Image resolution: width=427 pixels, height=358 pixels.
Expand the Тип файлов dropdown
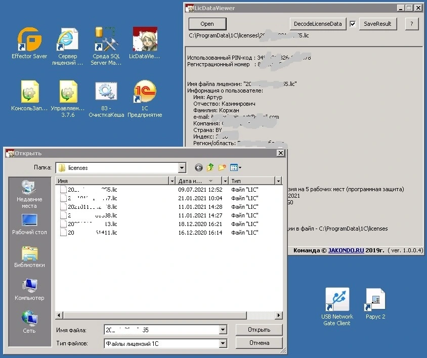click(223, 343)
